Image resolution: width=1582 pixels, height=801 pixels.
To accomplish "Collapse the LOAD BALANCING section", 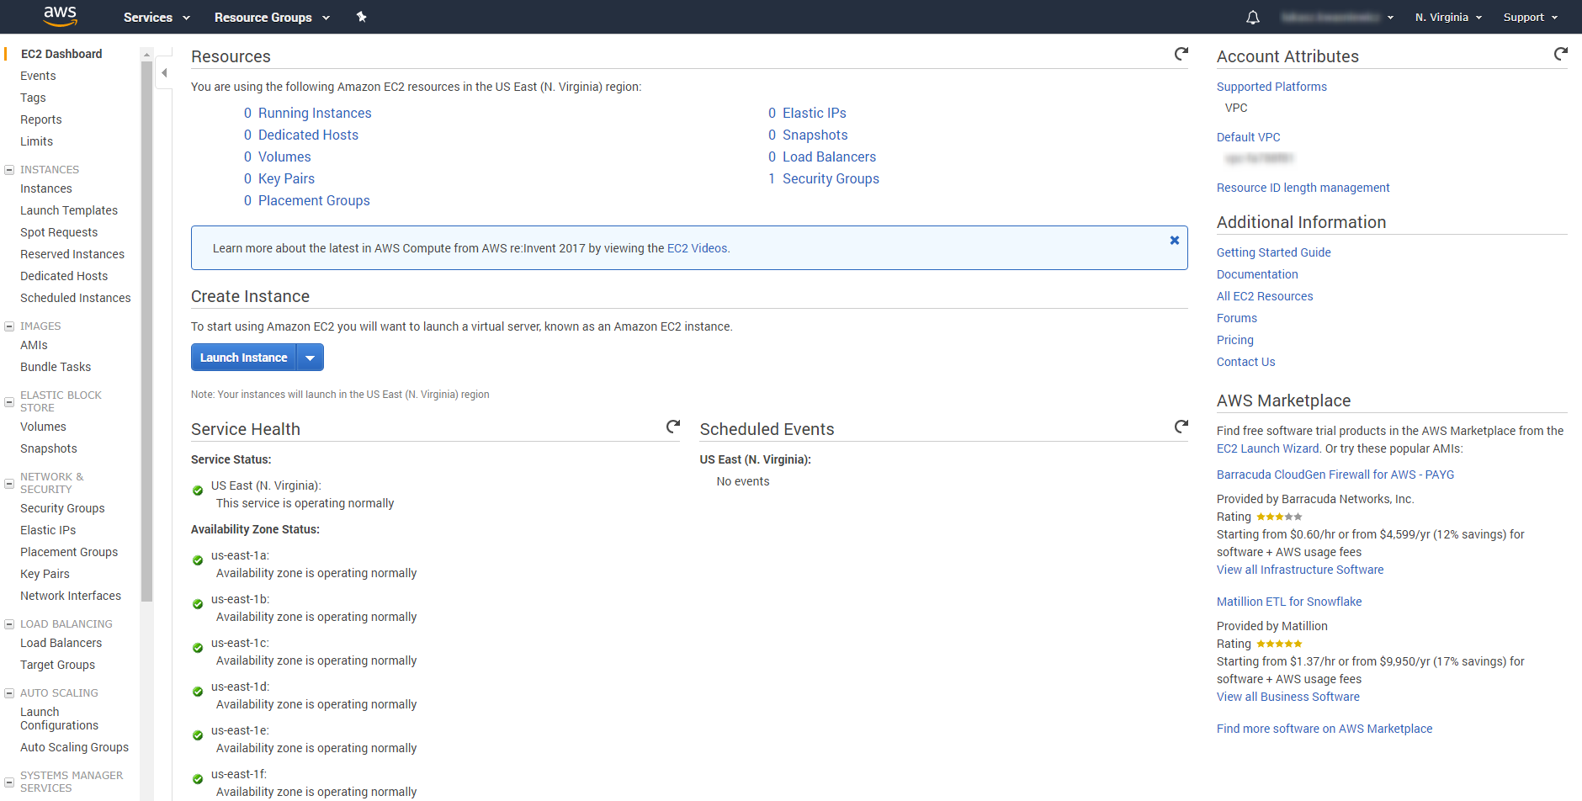I will pos(9,624).
